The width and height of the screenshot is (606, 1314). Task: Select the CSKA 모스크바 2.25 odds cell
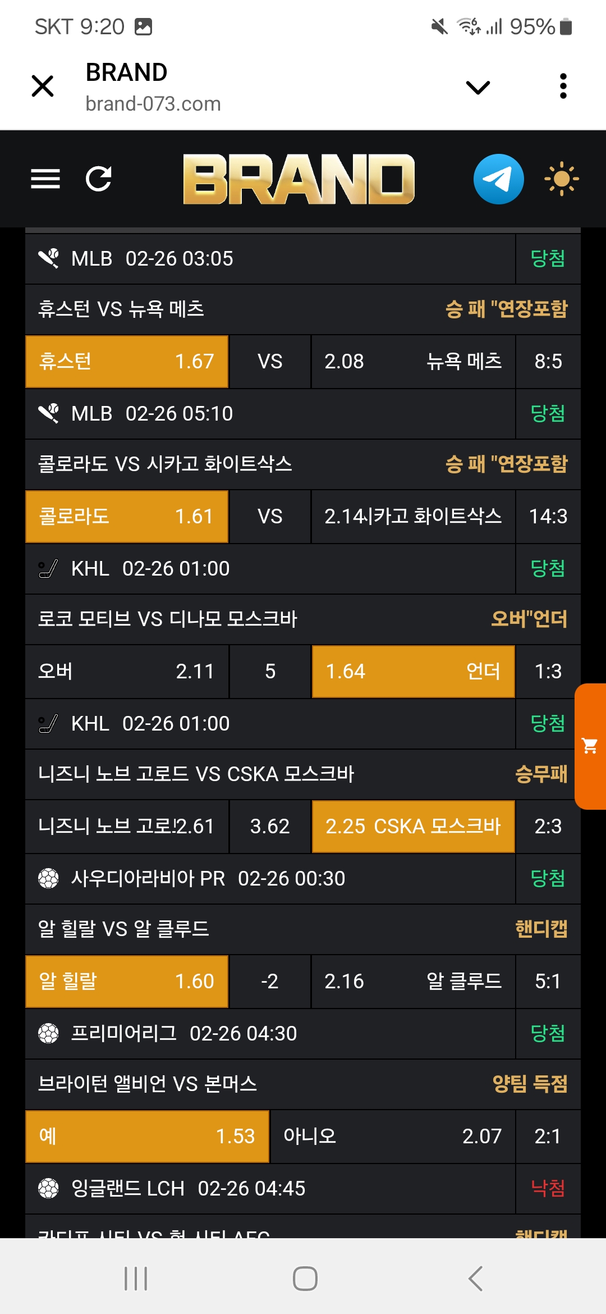point(413,827)
